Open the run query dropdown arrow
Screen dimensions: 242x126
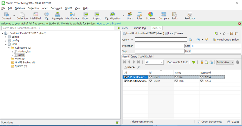[202, 40]
